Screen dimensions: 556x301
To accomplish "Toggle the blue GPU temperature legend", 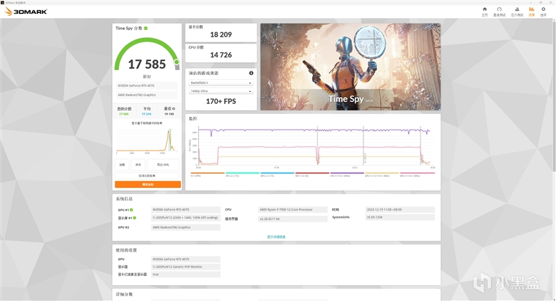I will pos(277,174).
